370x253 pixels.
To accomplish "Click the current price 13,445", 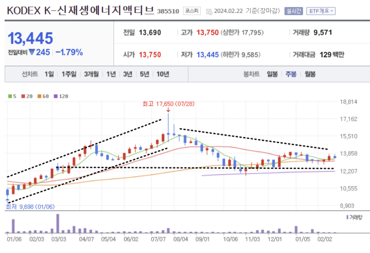I will (x=30, y=38).
